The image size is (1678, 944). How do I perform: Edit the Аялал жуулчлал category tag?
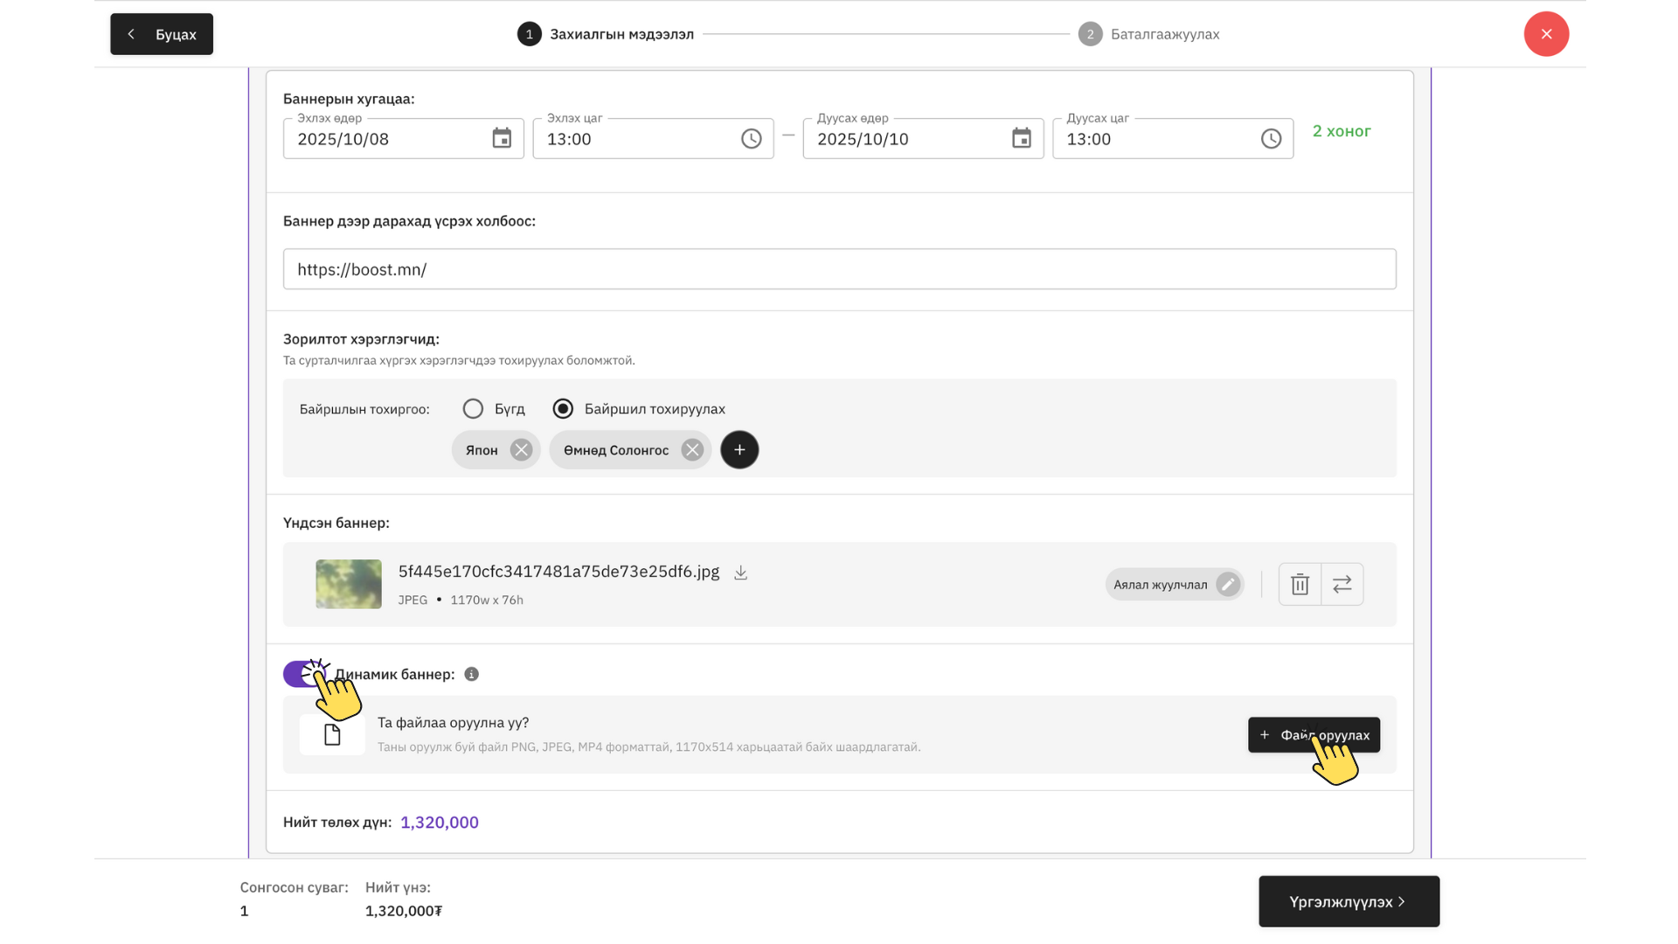point(1227,584)
